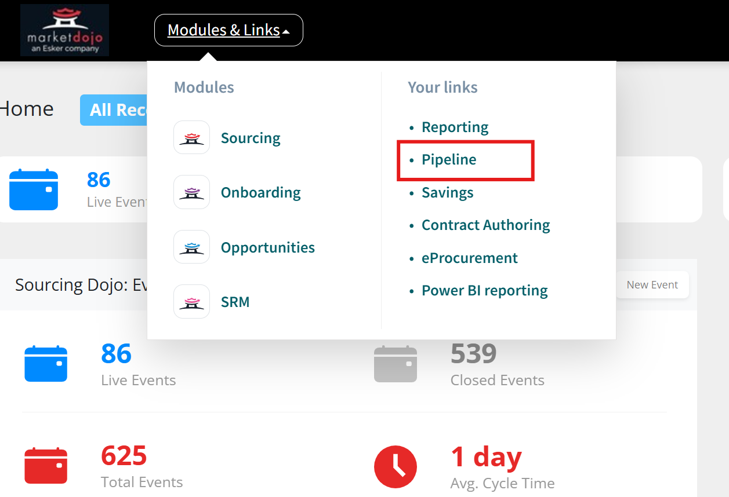The image size is (729, 497).
Task: Open the Pipeline link
Action: (449, 159)
